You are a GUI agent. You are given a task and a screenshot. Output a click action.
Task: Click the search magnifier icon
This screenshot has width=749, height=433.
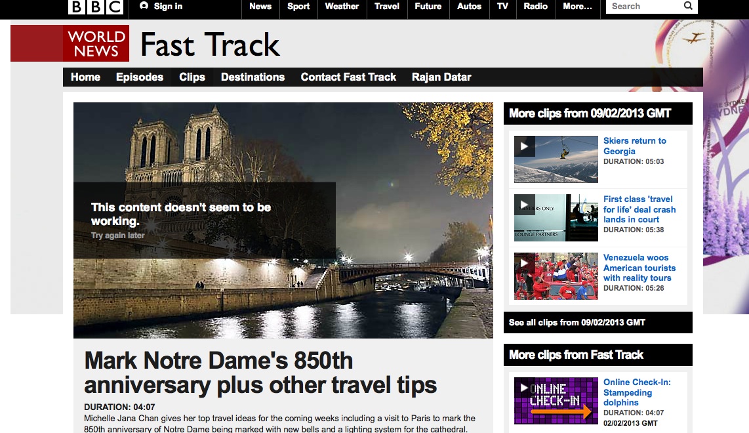(x=688, y=7)
